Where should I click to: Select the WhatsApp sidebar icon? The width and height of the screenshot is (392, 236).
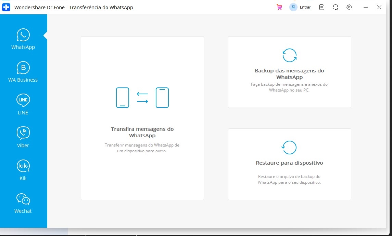pyautogui.click(x=23, y=35)
